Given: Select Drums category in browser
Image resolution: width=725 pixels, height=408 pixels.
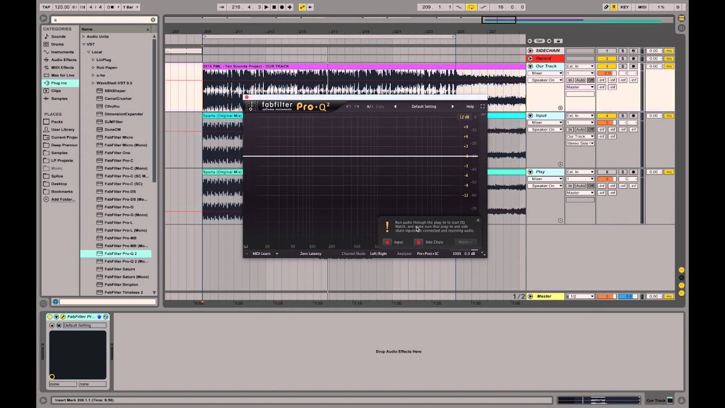Looking at the screenshot, I should coord(57,44).
